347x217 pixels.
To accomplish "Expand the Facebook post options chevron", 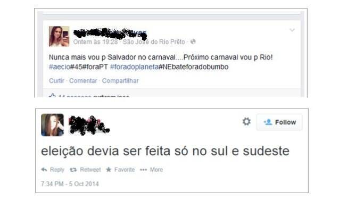I will point(292,30).
